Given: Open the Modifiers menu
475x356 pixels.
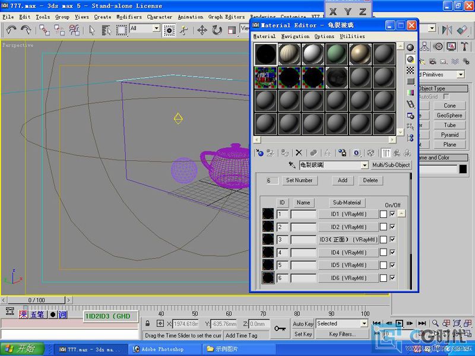Looking at the screenshot, I should (x=129, y=17).
